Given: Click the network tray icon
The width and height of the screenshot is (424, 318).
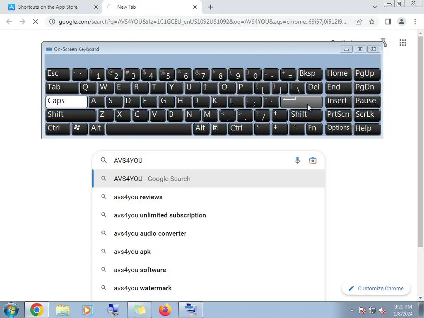Looking at the screenshot, I should pyautogui.click(x=372, y=310).
